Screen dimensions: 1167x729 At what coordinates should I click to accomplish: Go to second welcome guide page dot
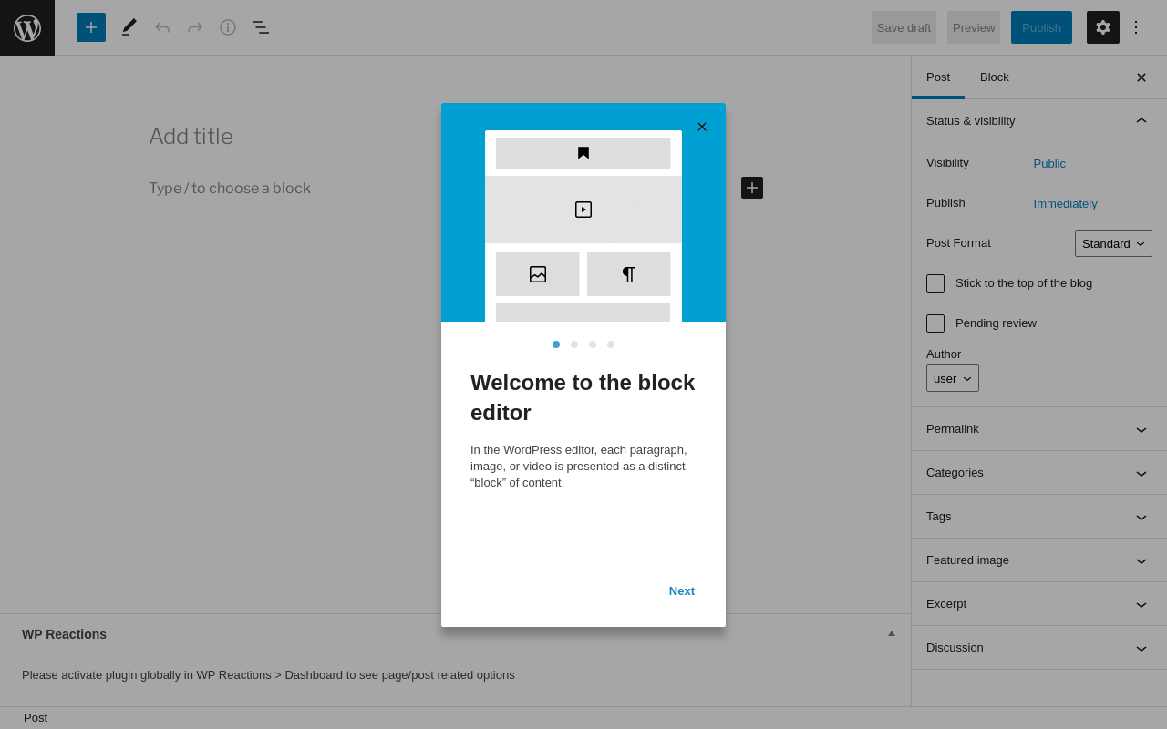click(574, 344)
